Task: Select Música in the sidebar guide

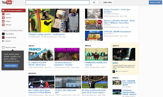Action: (8, 14)
